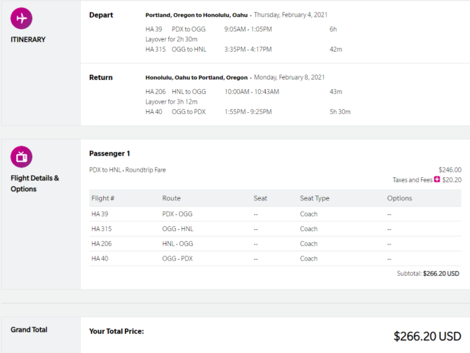Select OGG - HNL route cell
Screen dimensions: 470x353
tap(177, 229)
